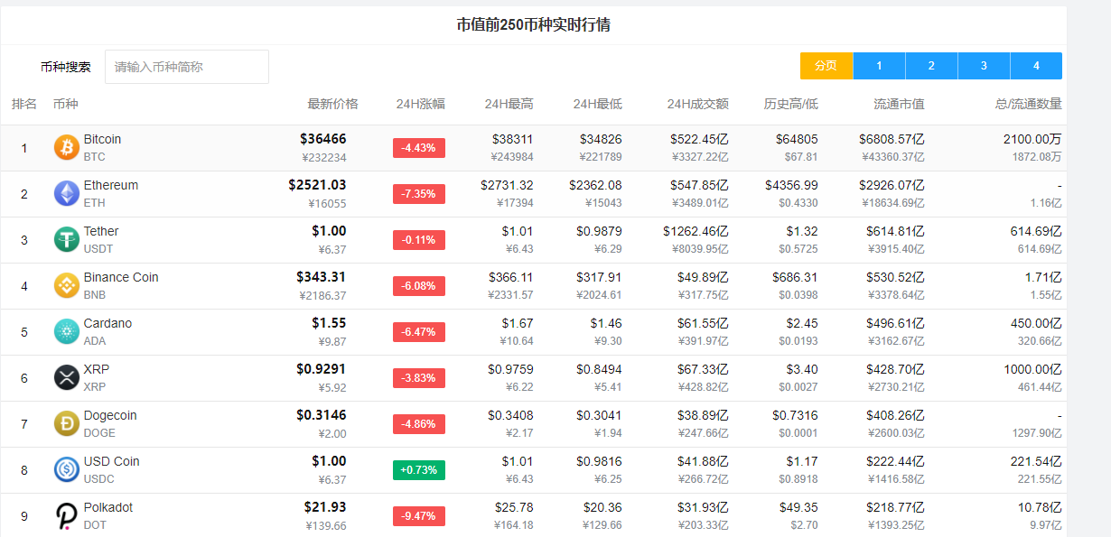Click Polkadot's -9.47% change badge
This screenshot has height=537, width=1111.
[419, 516]
